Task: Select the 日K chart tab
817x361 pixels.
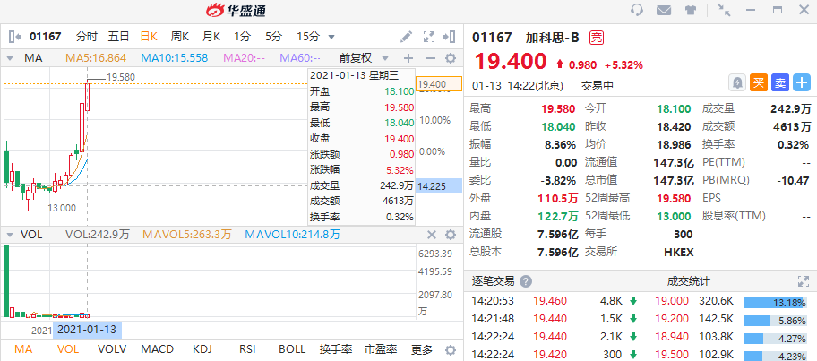Action: 149,37
